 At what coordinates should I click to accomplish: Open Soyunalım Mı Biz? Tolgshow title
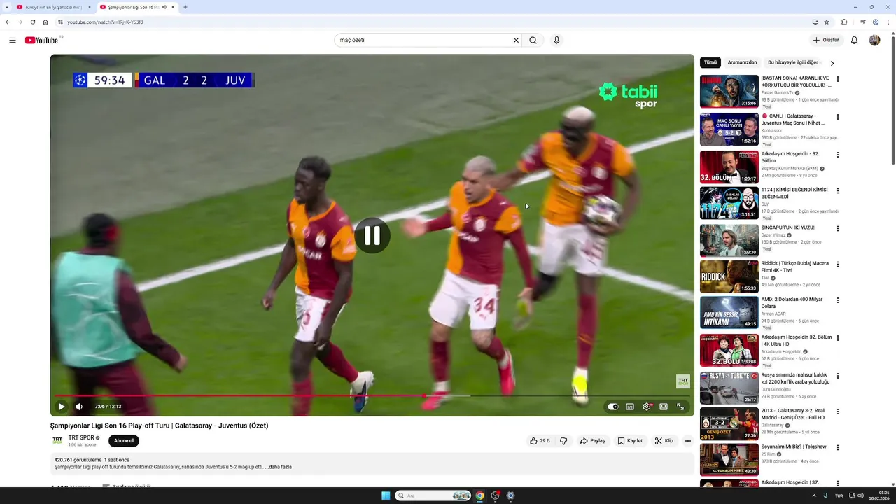coord(794,447)
